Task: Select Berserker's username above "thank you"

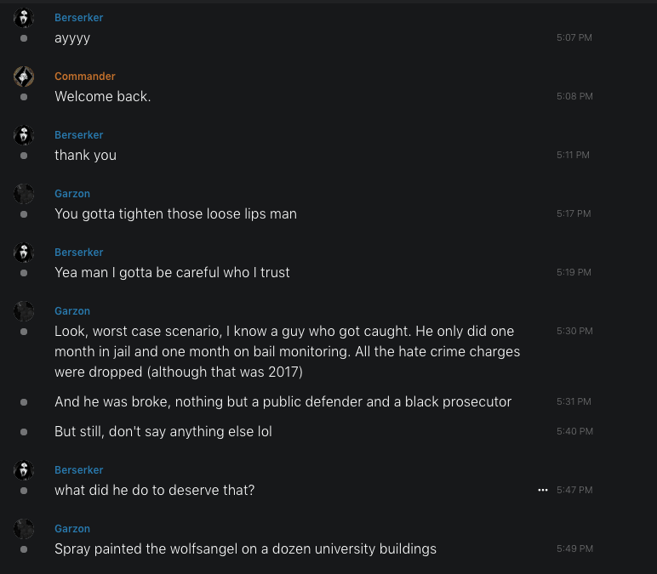Action: (78, 135)
